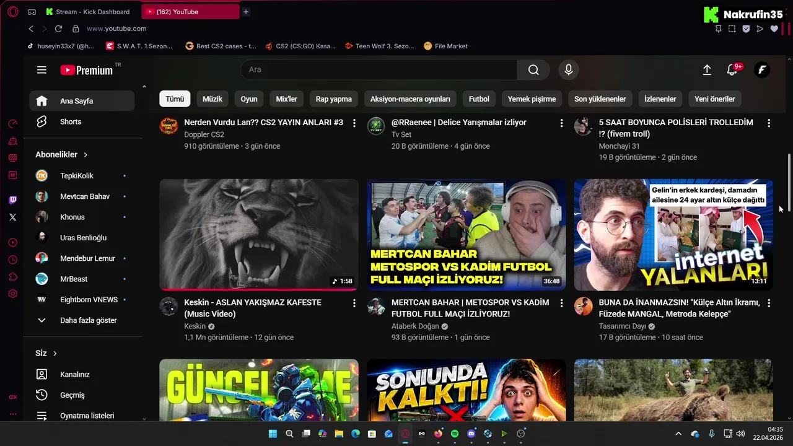Open TepkiKolik subscription channel
The height and width of the screenshot is (446, 793).
82,176
